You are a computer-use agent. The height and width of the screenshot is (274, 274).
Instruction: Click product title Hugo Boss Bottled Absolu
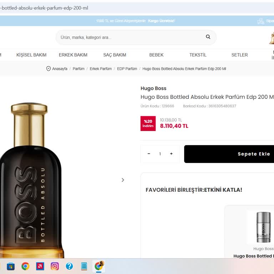coord(207,97)
